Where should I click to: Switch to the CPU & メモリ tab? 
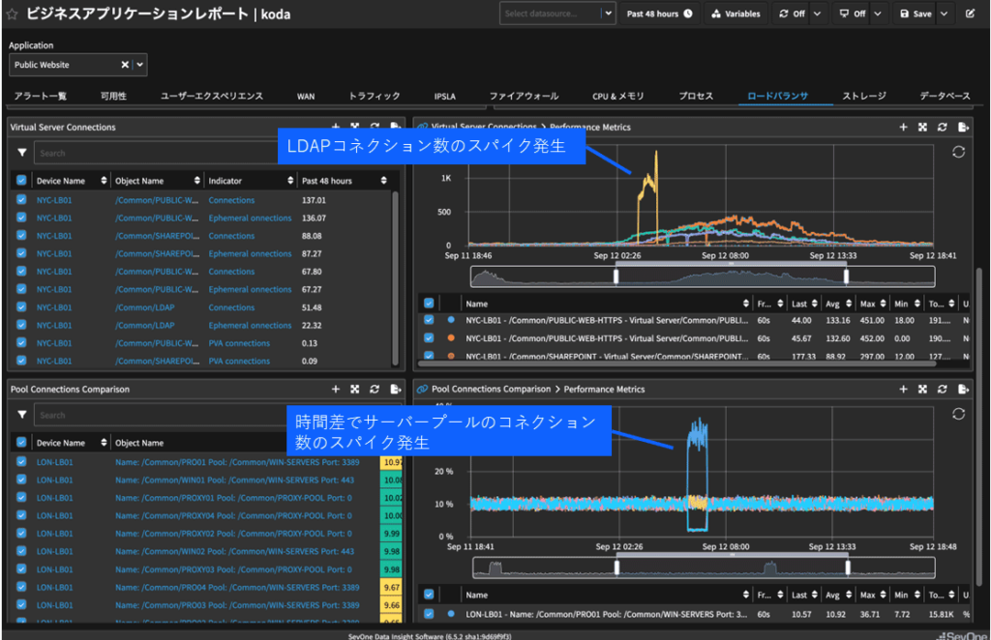[x=617, y=96]
